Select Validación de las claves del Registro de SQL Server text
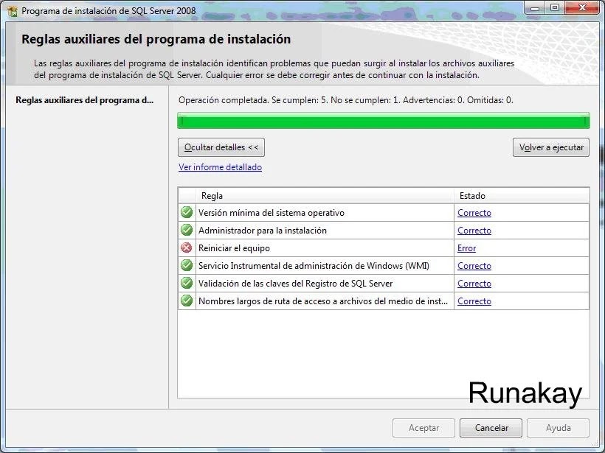The width and height of the screenshot is (605, 453). click(x=295, y=284)
